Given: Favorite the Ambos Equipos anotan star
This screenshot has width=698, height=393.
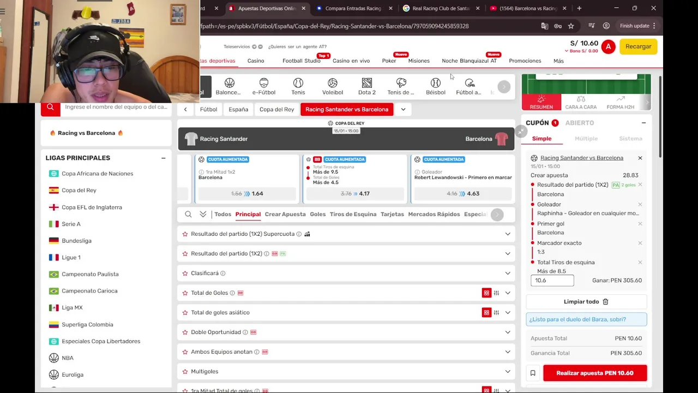Looking at the screenshot, I should coord(185,352).
